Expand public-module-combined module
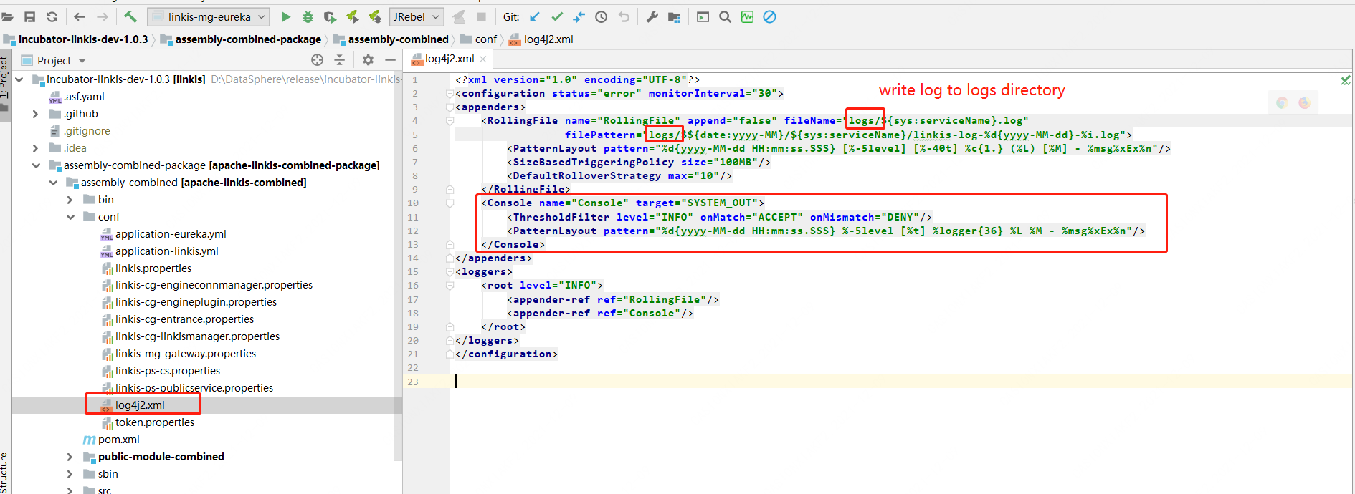 coord(70,457)
